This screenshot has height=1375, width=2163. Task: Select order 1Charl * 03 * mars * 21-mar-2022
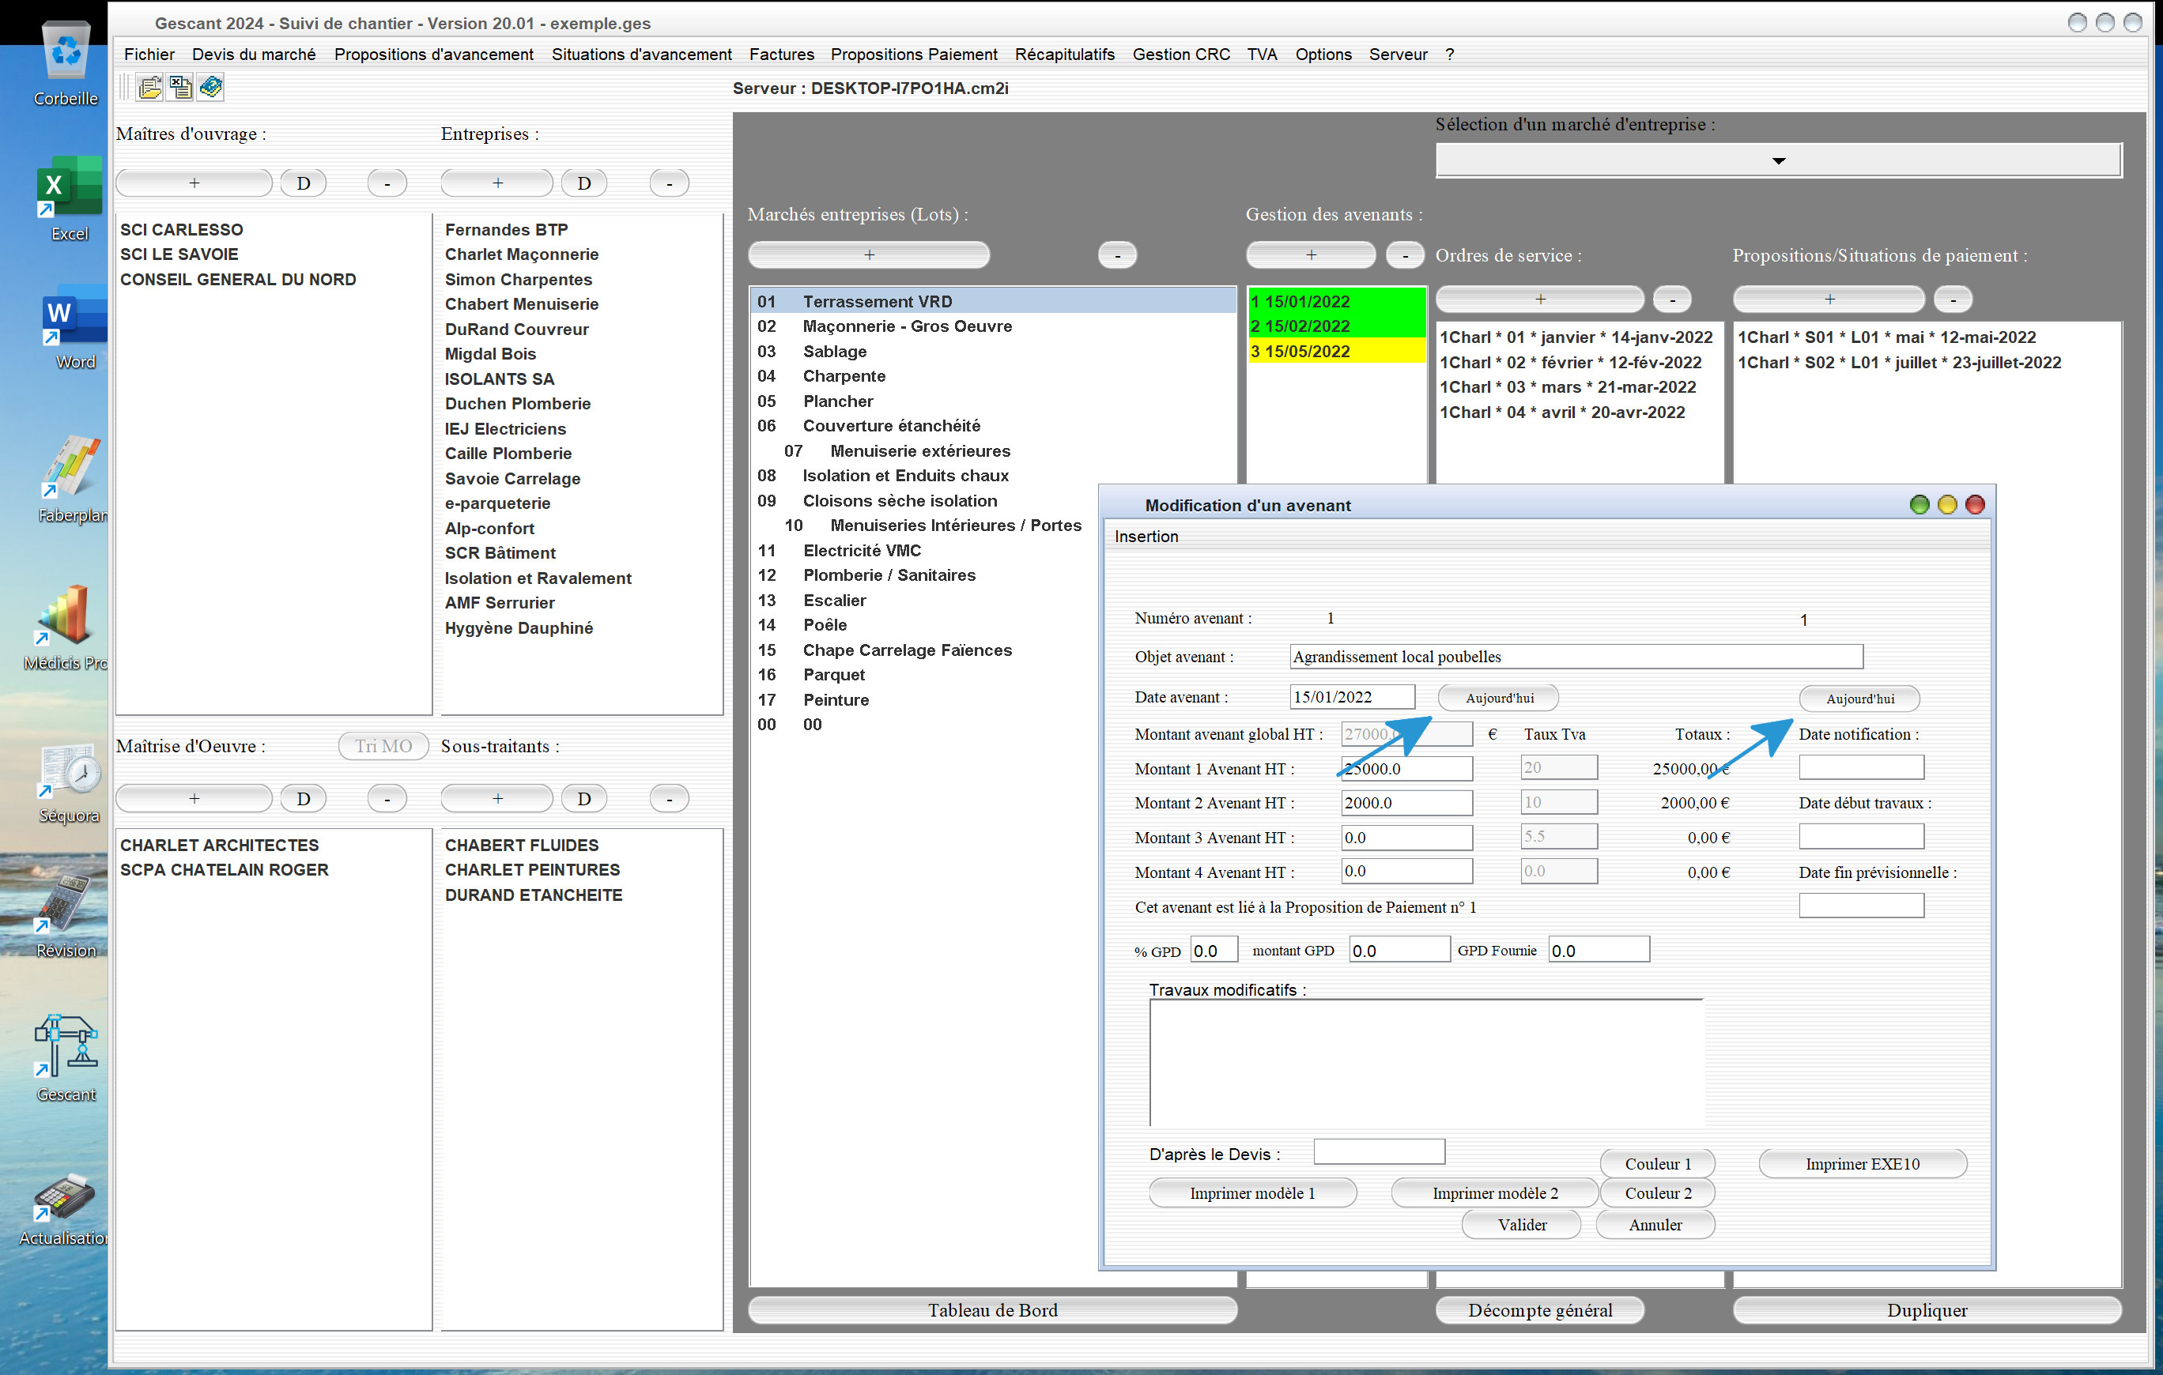tap(1568, 387)
